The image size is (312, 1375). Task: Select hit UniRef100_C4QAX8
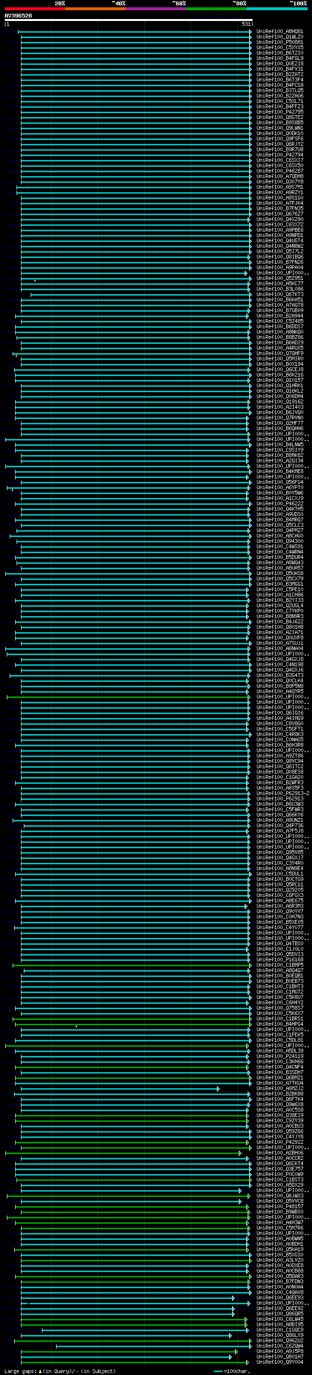click(x=279, y=1292)
